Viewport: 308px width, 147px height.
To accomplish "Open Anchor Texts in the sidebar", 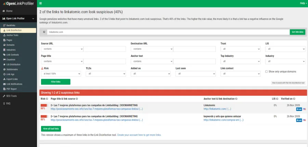I will tap(12, 35).
